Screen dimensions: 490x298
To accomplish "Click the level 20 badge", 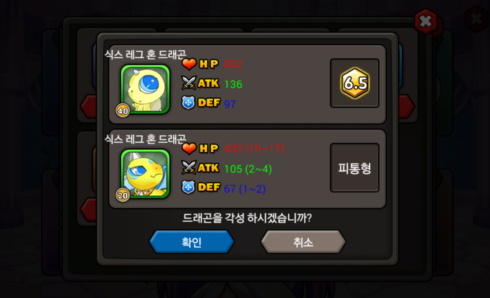I will coord(123,195).
